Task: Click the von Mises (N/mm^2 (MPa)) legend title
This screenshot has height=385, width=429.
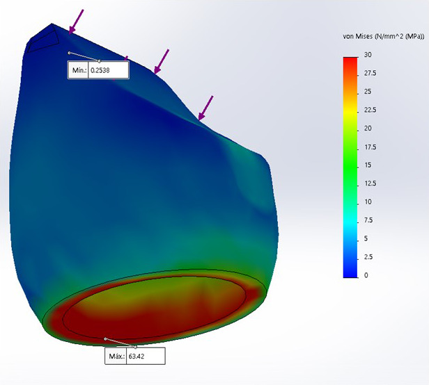Action: 383,36
